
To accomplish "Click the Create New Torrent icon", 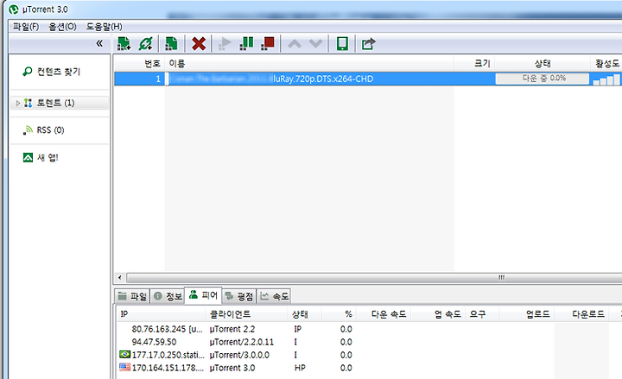I will click(x=171, y=44).
